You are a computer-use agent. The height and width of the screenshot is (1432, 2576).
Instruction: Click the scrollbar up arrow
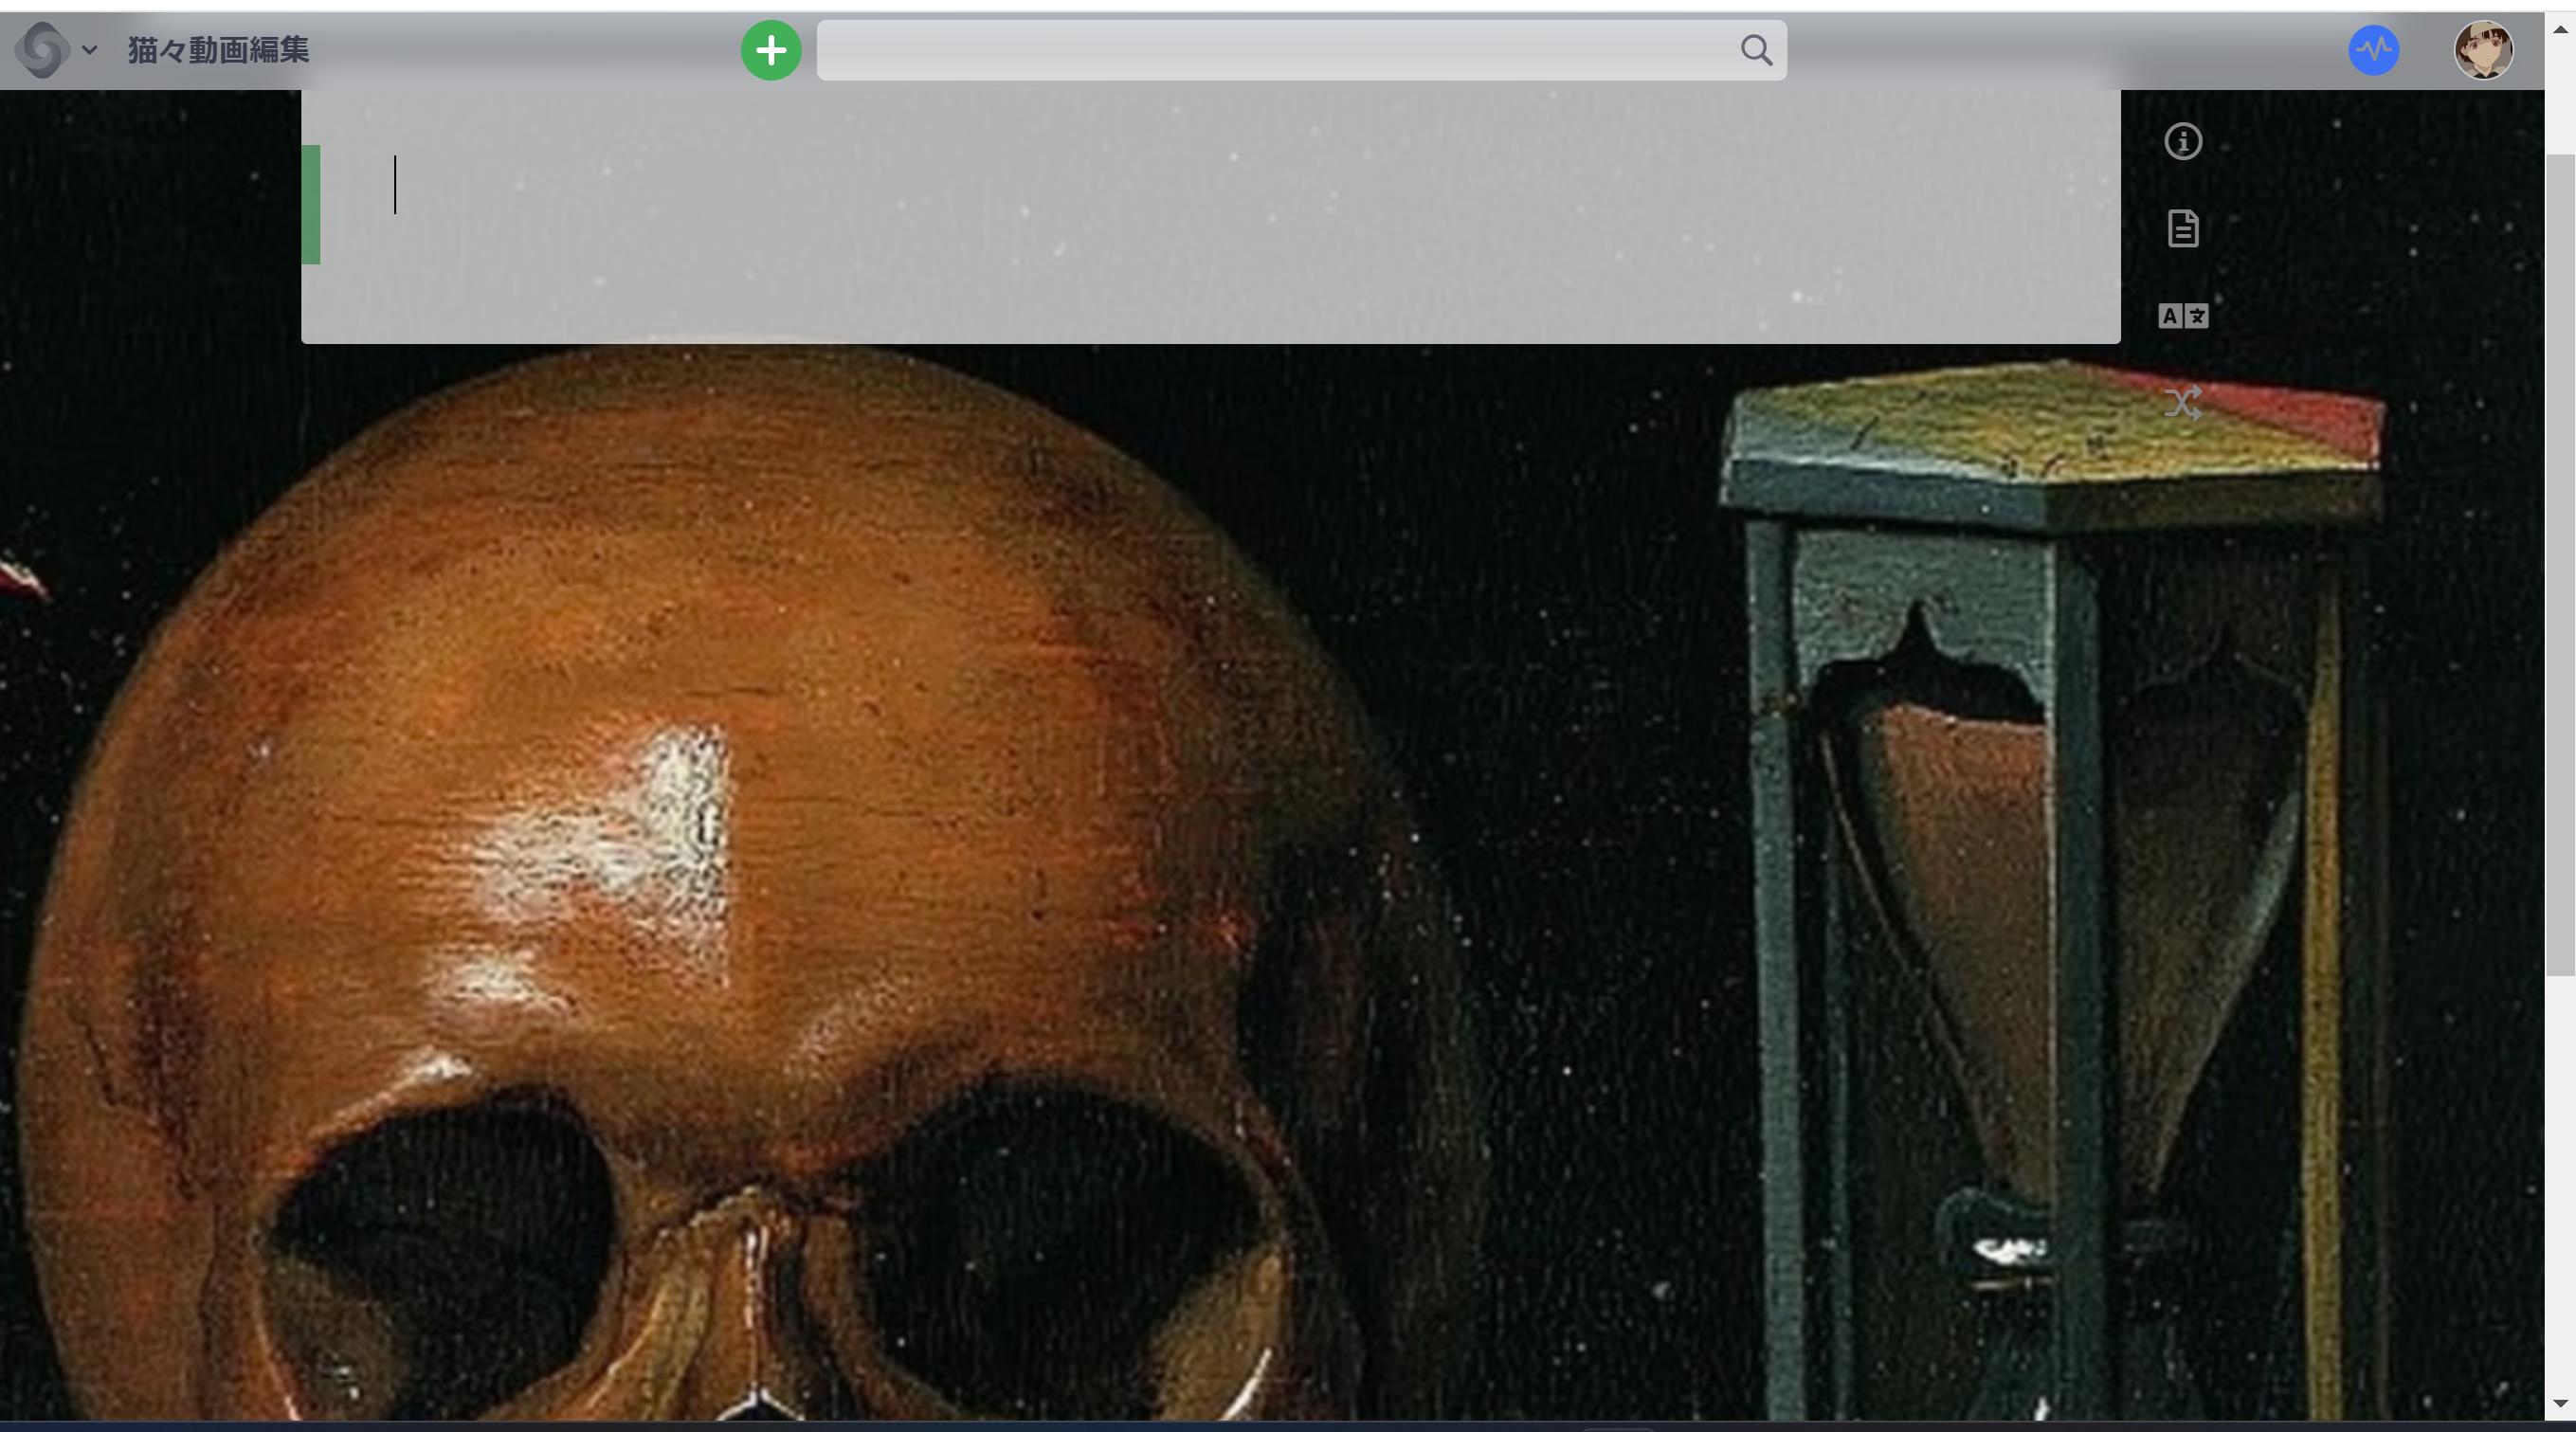point(2560,29)
